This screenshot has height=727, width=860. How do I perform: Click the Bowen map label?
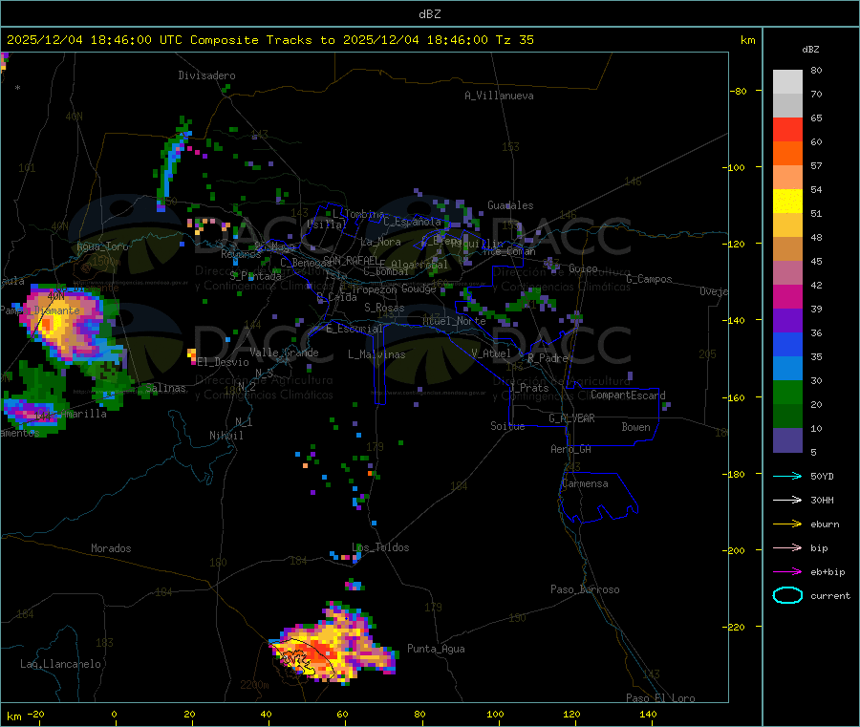click(x=635, y=427)
